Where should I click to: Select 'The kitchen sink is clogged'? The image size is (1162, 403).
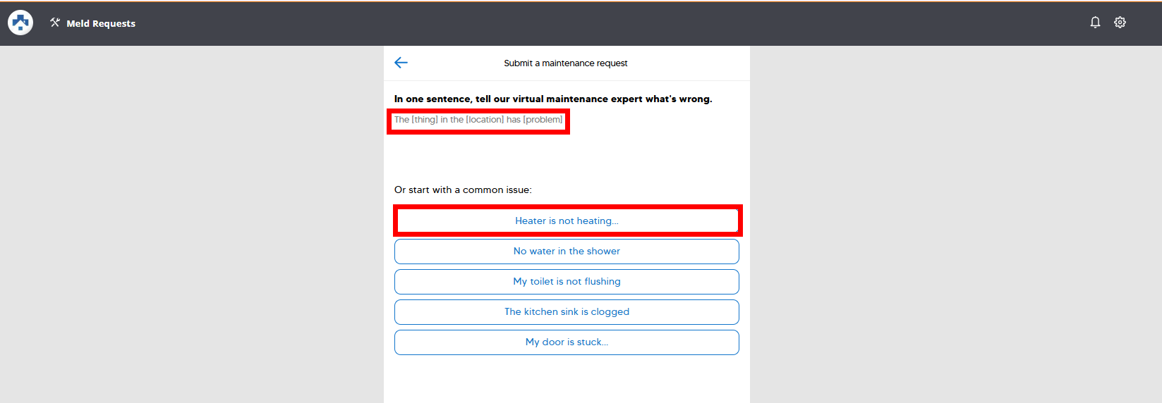point(567,312)
